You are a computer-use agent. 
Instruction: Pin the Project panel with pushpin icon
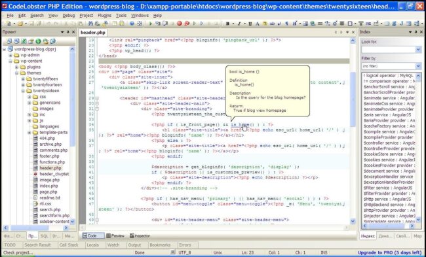click(68, 32)
